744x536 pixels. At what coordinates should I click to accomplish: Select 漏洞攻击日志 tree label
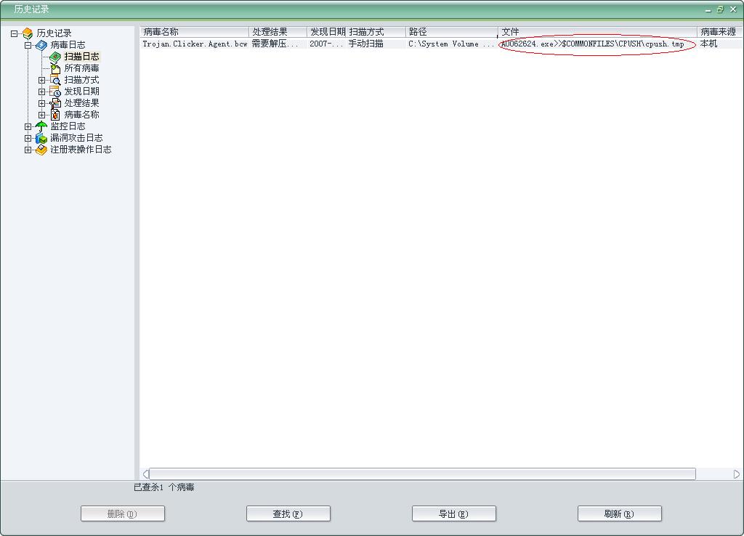pyautogui.click(x=76, y=138)
